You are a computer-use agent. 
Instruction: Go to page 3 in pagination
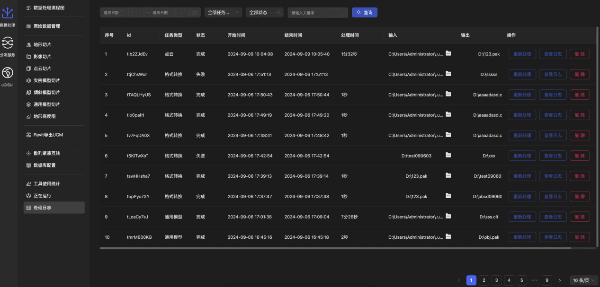pyautogui.click(x=496, y=280)
